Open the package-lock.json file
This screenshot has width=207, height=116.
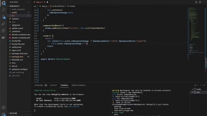click(x=20, y=53)
